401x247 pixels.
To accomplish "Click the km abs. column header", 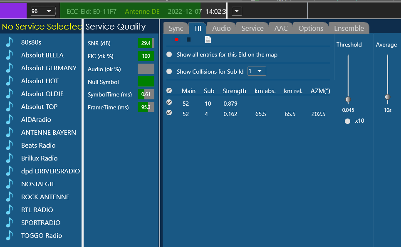I will (x=265, y=91).
